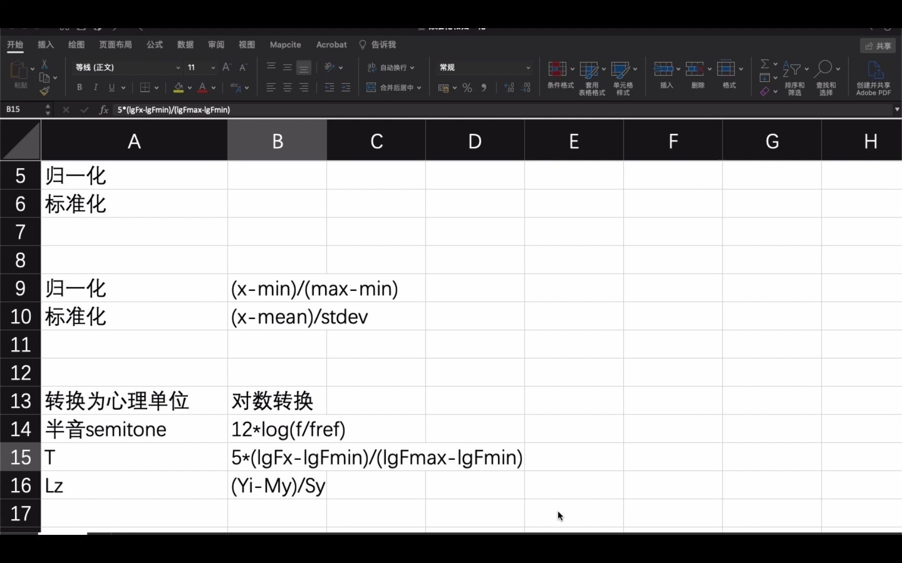Click the fx Insert Function button

tap(103, 109)
